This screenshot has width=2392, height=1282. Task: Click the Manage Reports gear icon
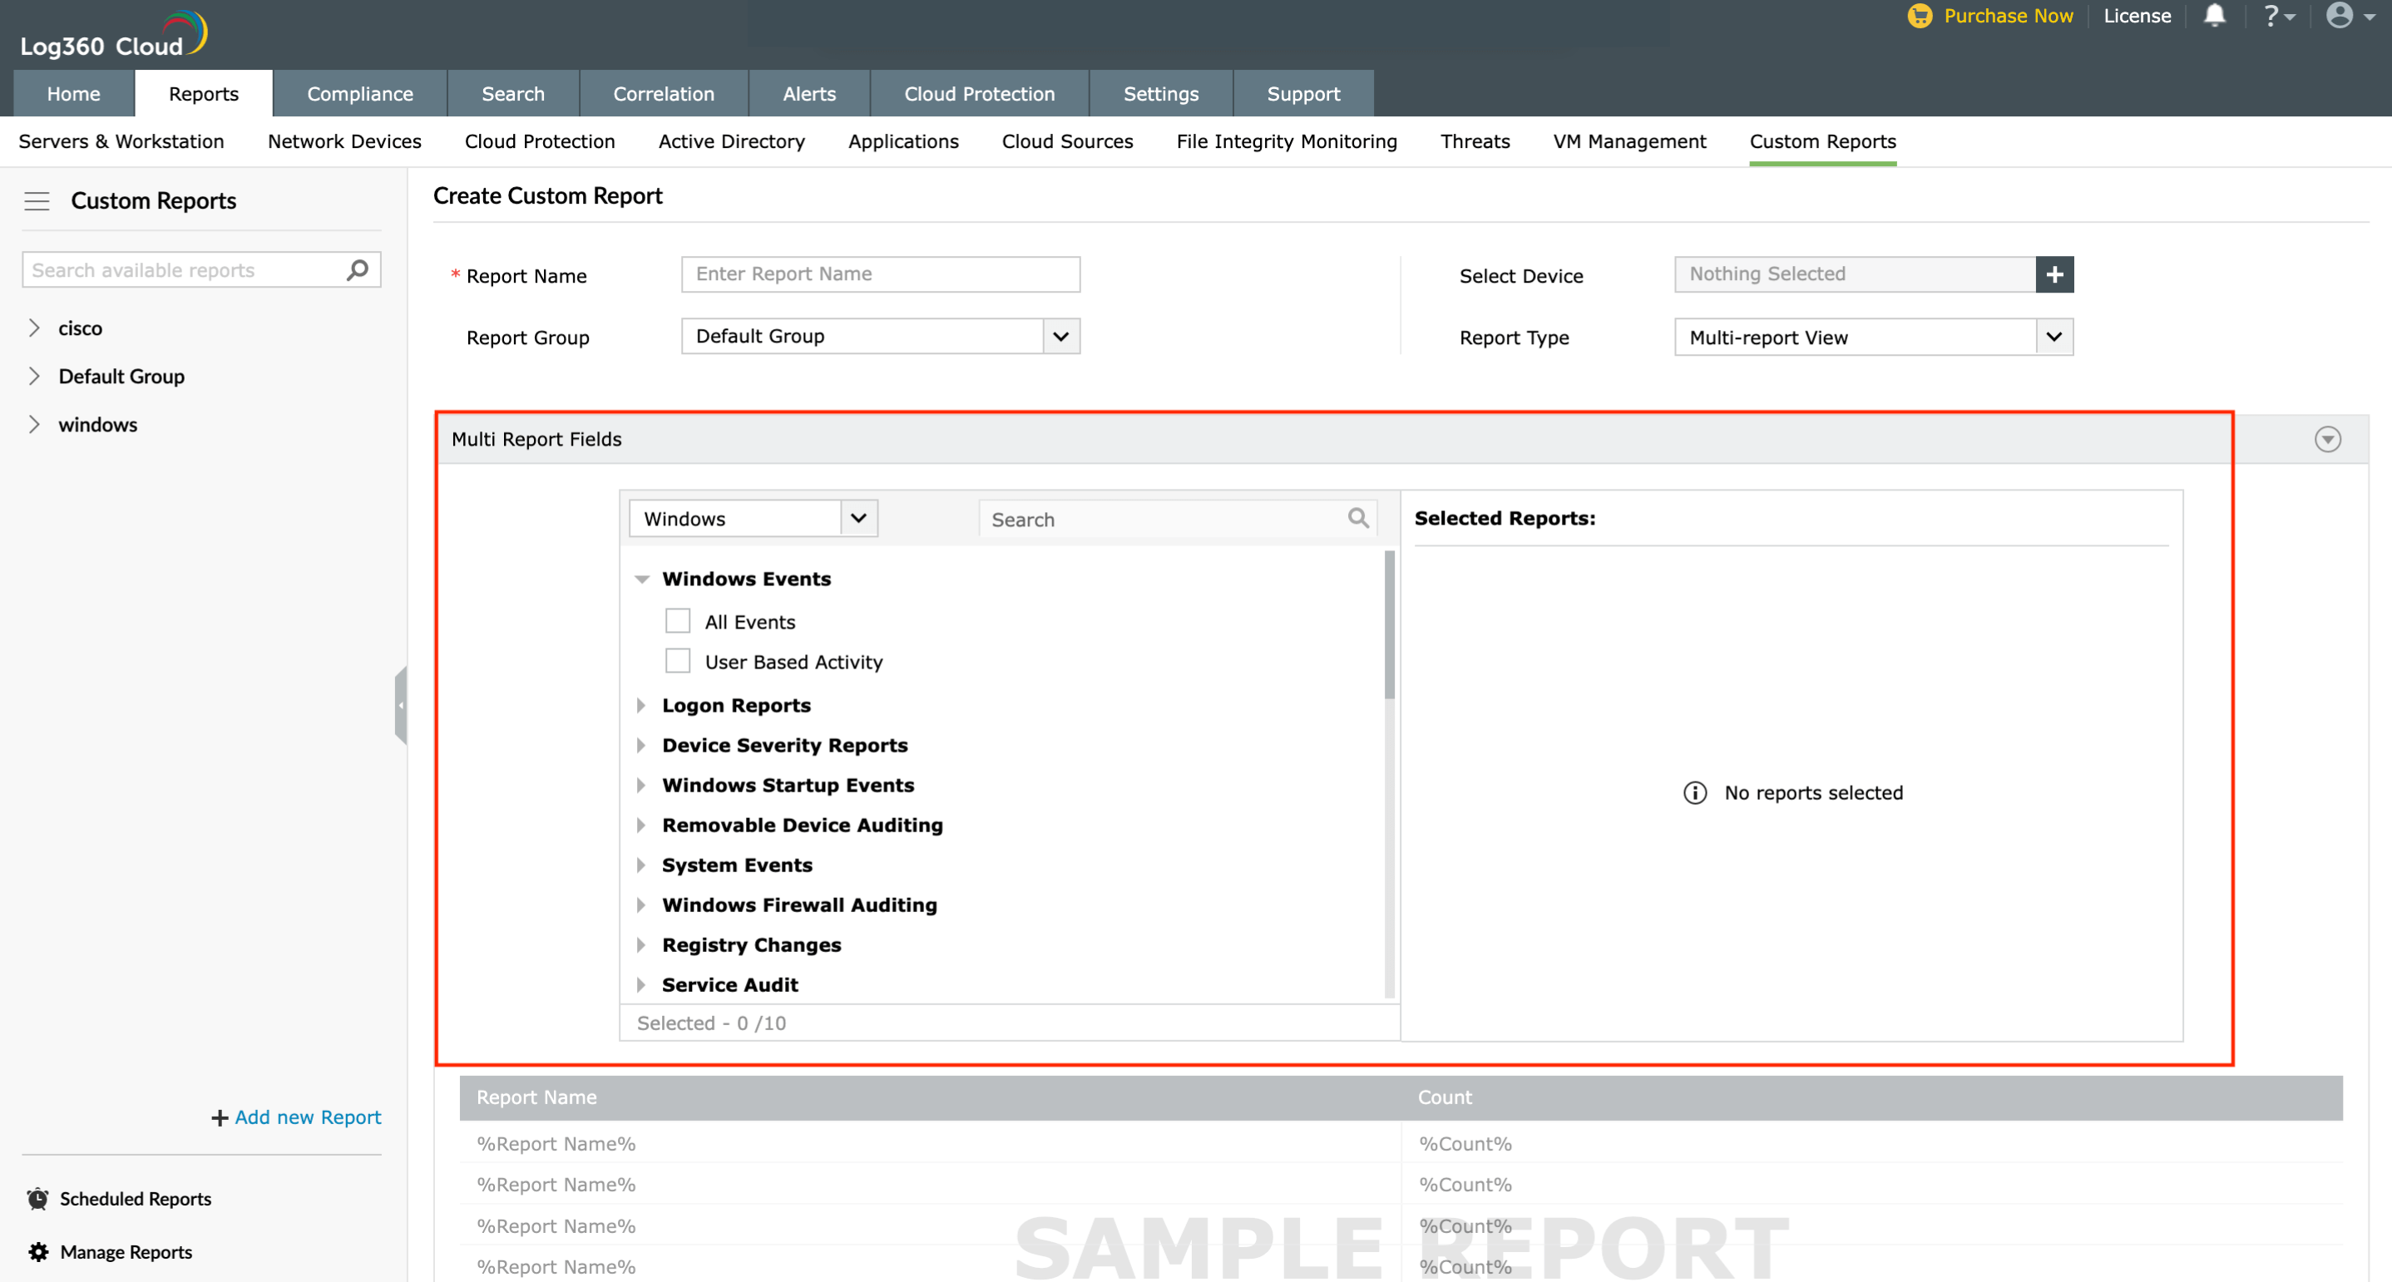(38, 1251)
